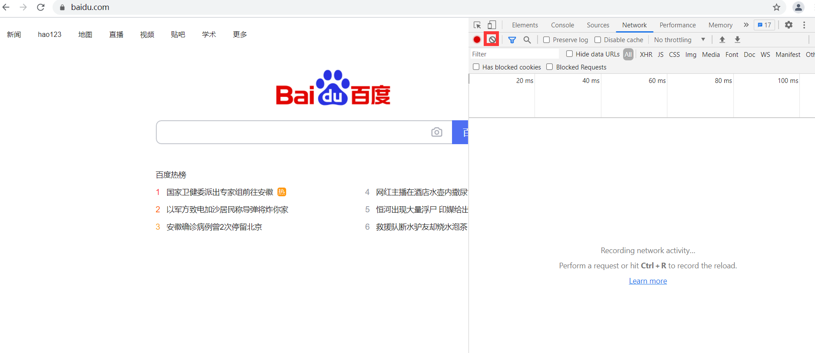The width and height of the screenshot is (815, 353).
Task: Filter requests by WS
Action: [x=766, y=54]
